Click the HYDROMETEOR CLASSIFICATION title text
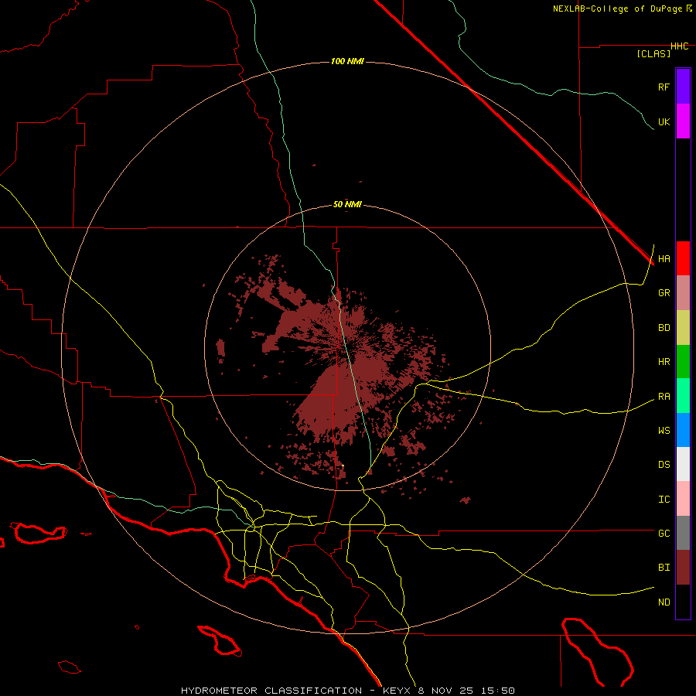 click(271, 691)
